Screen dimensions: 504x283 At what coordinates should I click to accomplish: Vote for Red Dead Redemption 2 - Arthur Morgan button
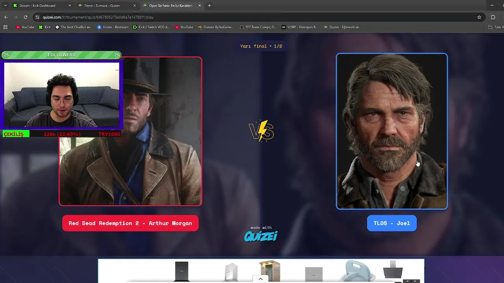(130, 223)
